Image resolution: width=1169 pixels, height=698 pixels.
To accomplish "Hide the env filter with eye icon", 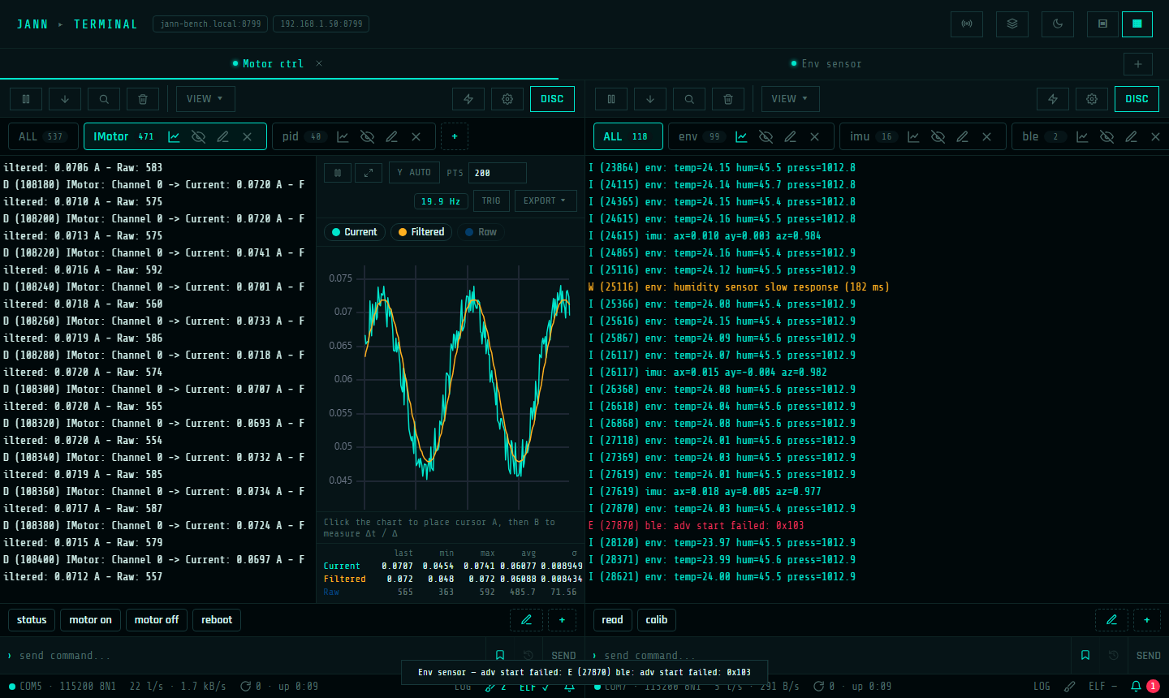I will (x=766, y=136).
